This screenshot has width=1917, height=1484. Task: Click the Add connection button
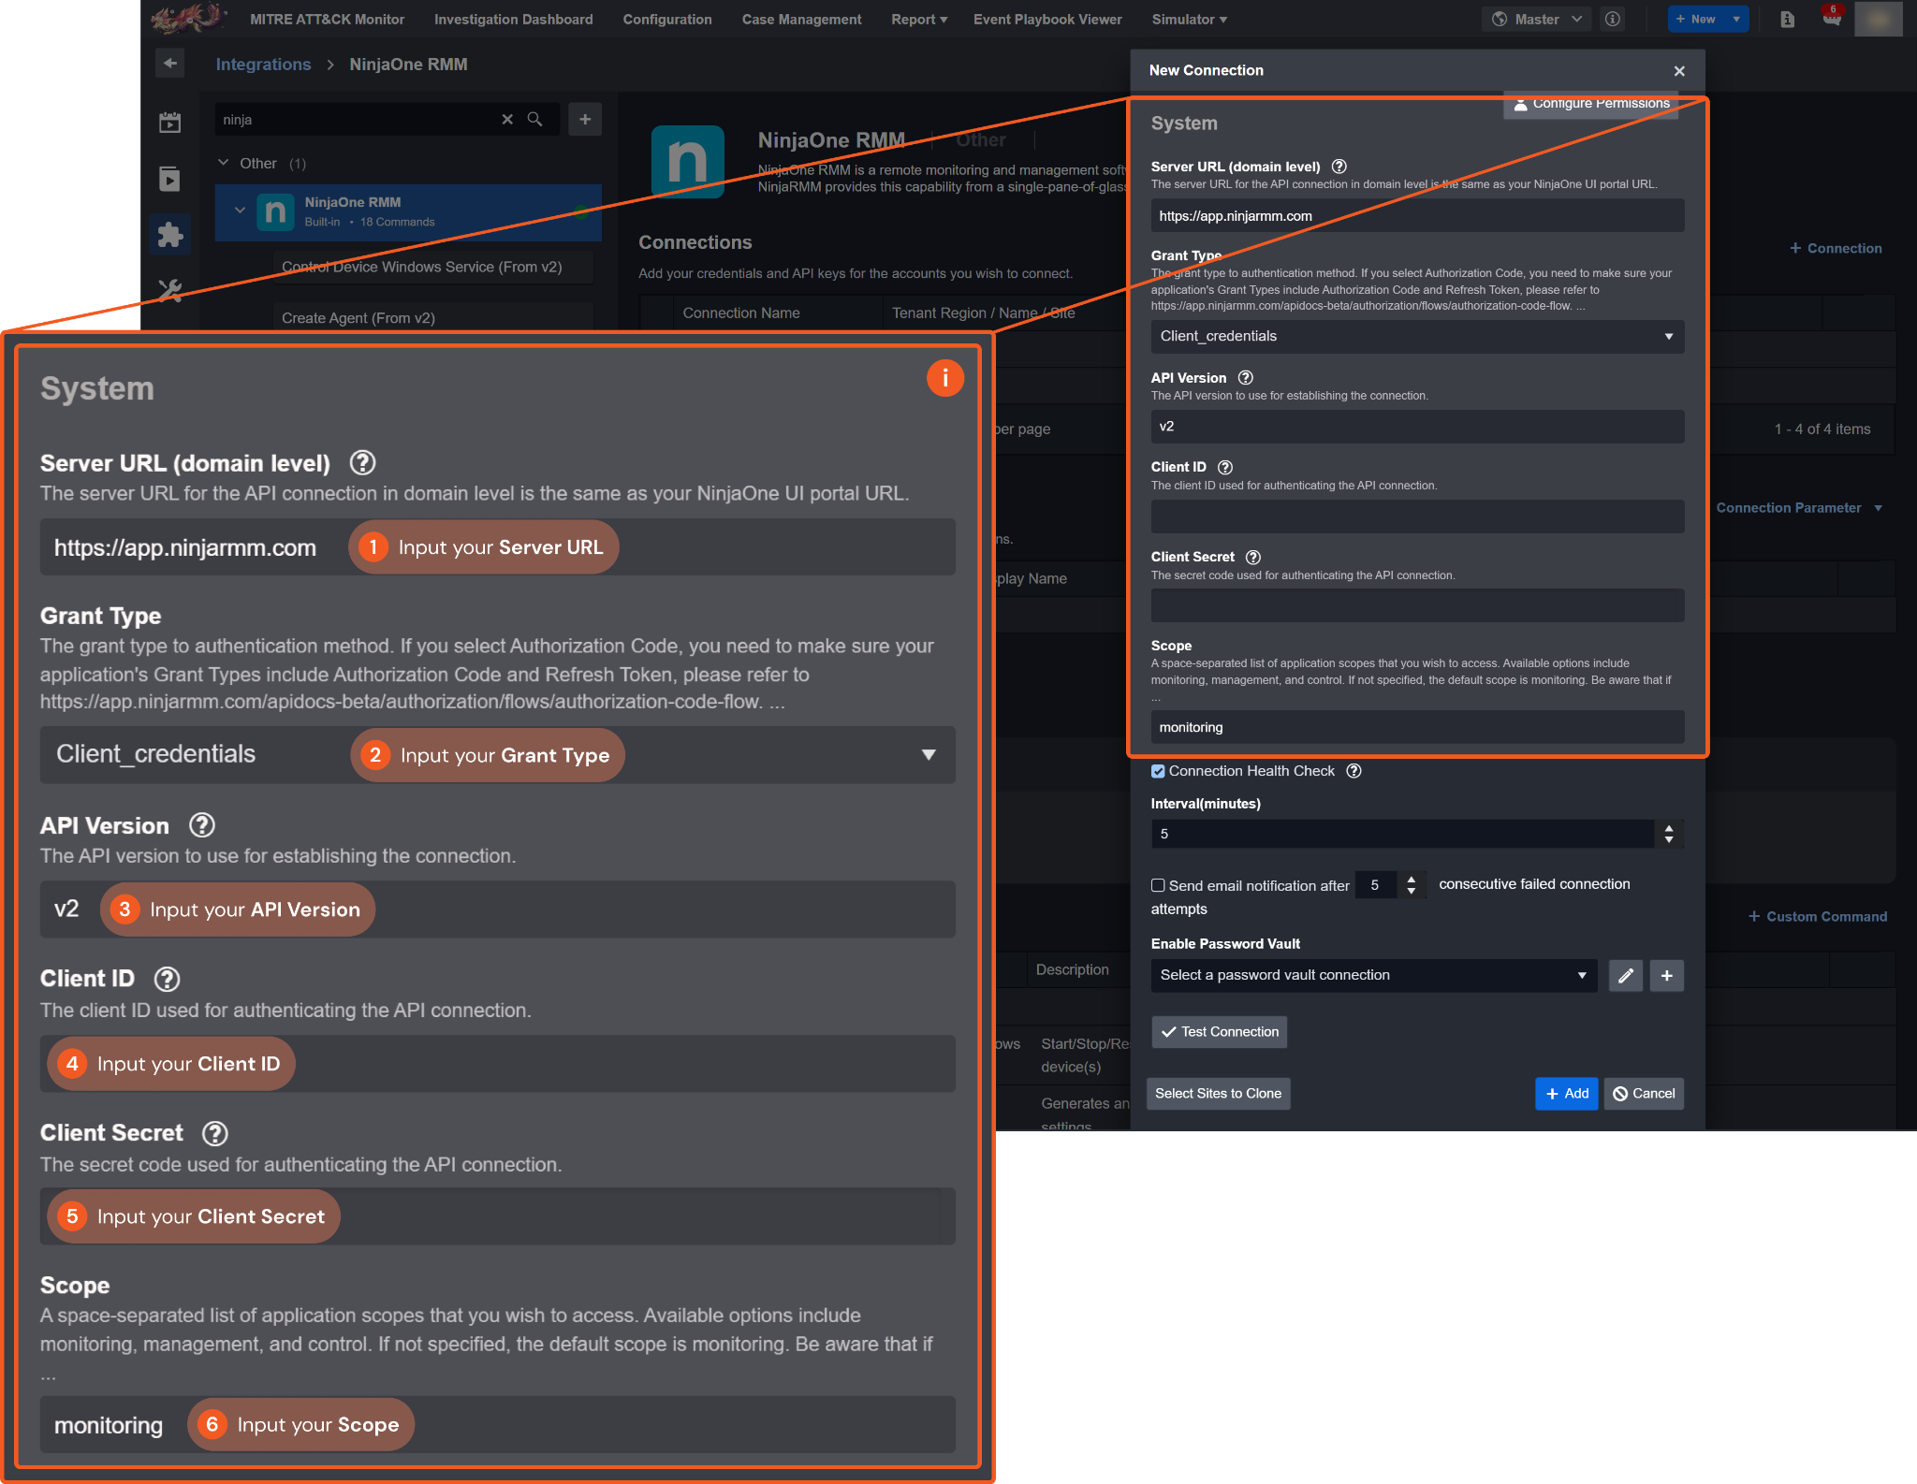pyautogui.click(x=1566, y=1094)
